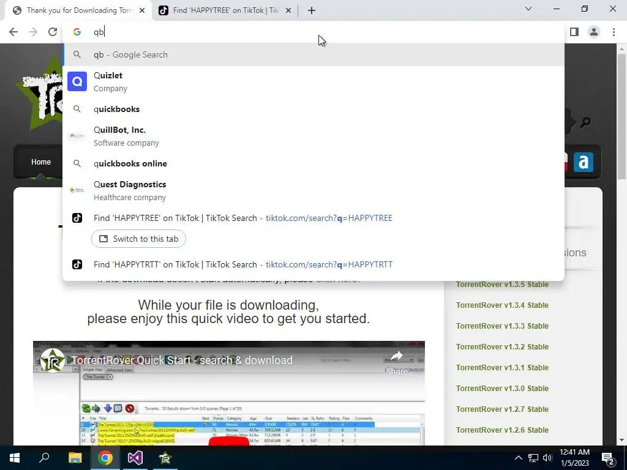This screenshot has height=470, width=627.
Task: Reload the current page
Action: [x=53, y=32]
